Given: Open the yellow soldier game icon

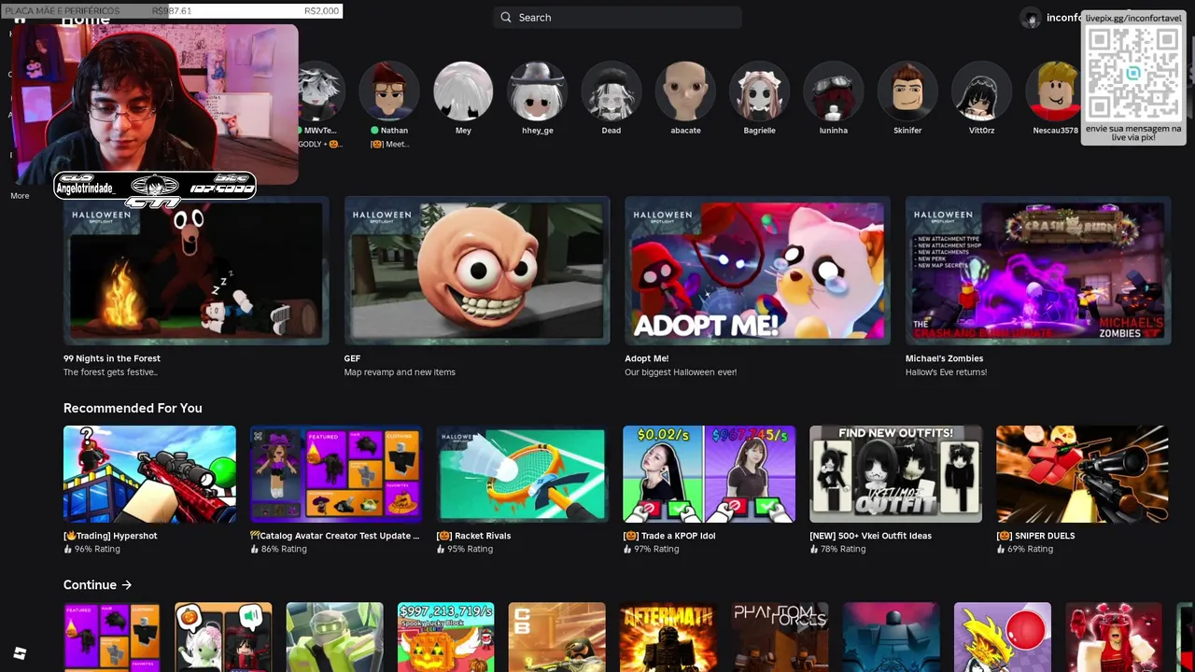Looking at the screenshot, I should point(334,637).
